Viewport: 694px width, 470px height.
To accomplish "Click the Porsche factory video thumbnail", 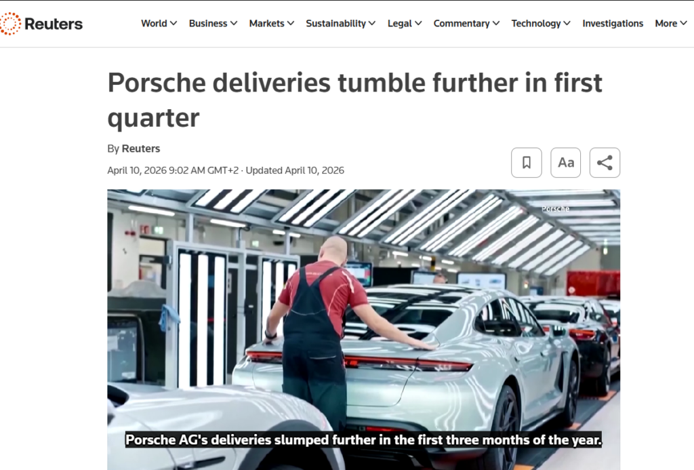I will click(x=363, y=330).
